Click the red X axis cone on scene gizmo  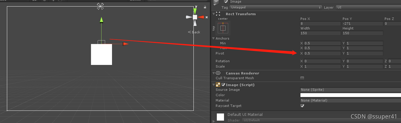[202, 17]
